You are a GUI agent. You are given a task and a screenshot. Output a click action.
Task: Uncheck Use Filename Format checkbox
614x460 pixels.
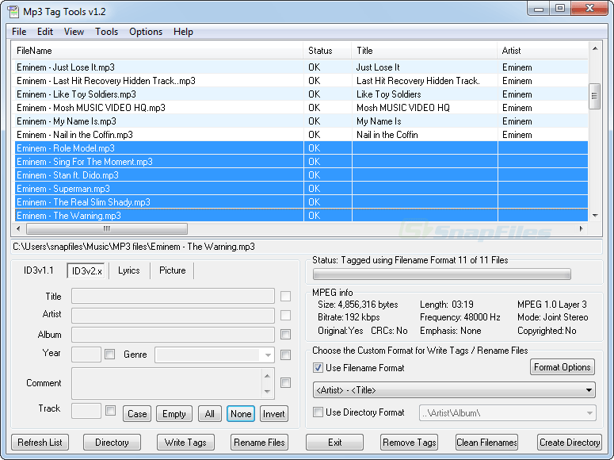[318, 368]
